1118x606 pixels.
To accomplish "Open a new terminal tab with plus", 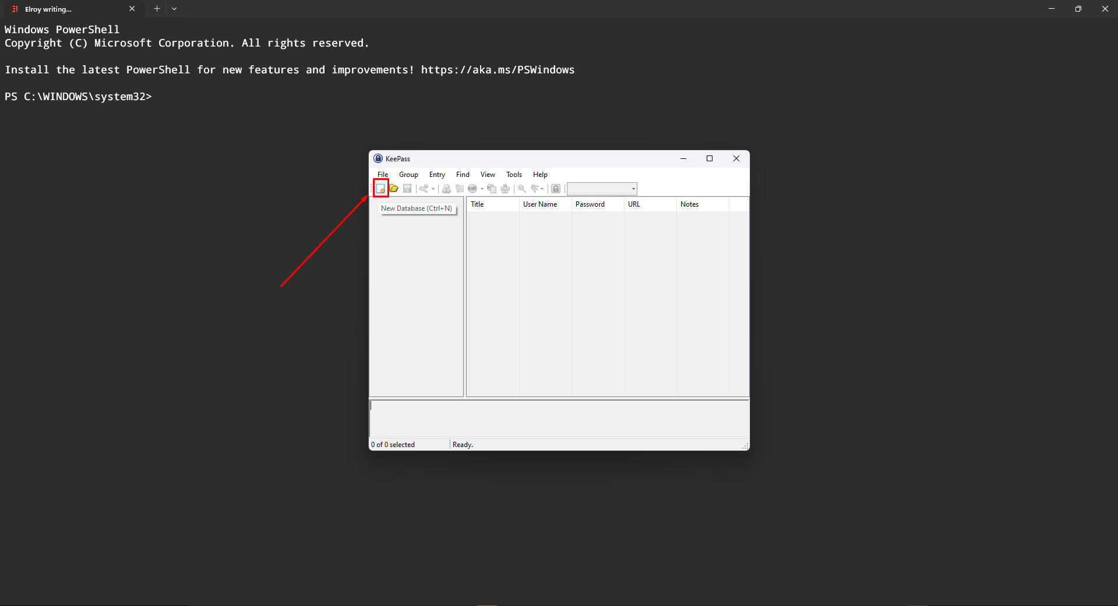I will (157, 9).
